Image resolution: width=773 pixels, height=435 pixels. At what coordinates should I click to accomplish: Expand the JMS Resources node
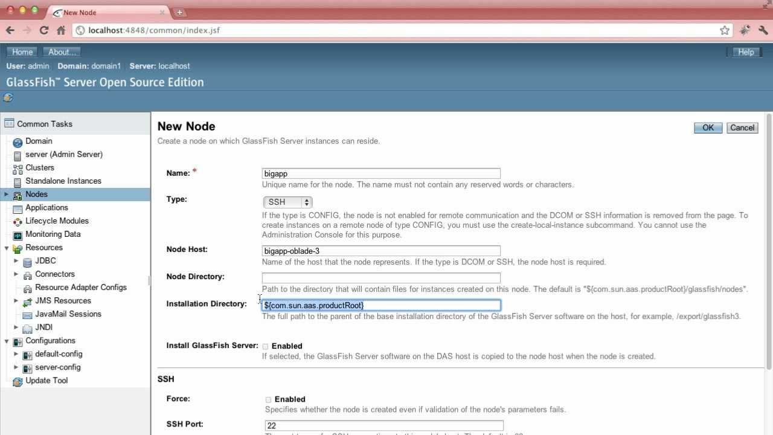coord(16,301)
